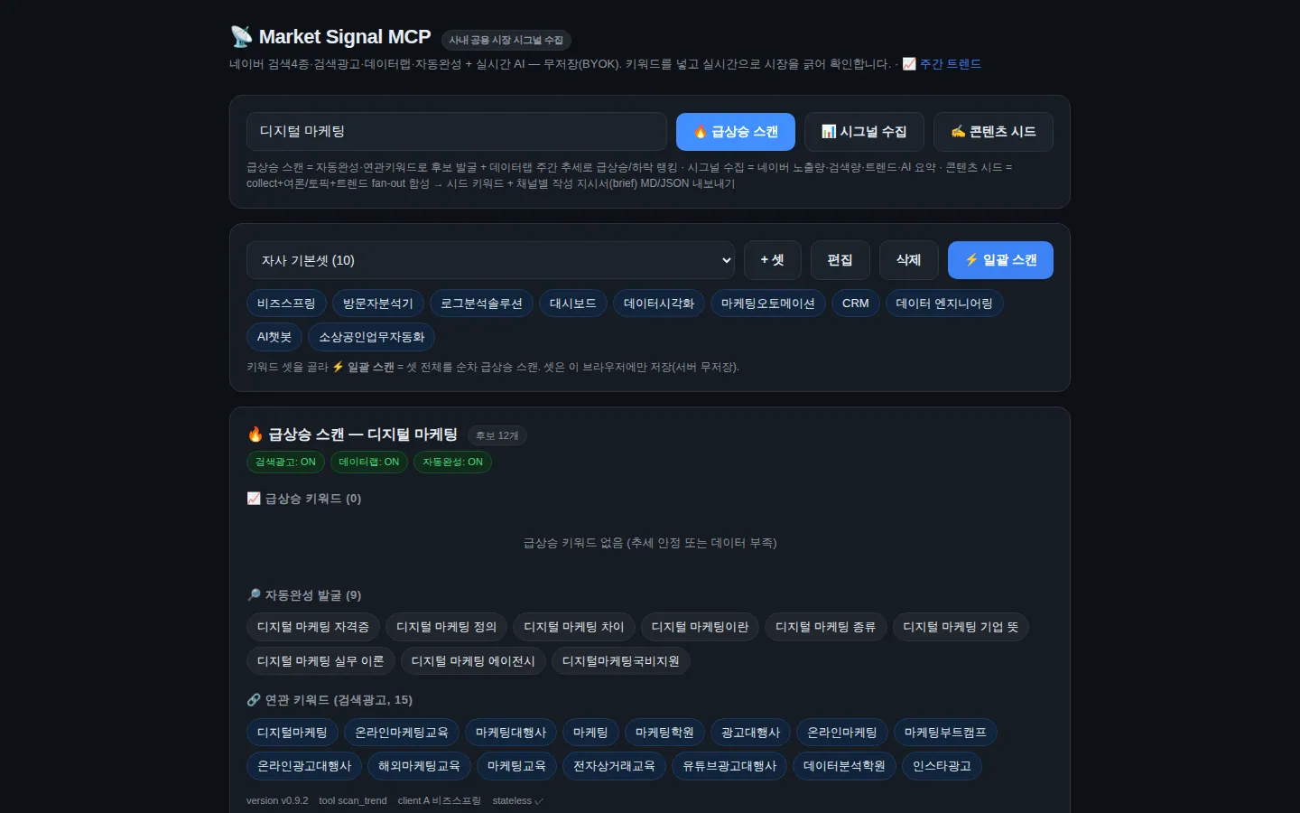The width and height of the screenshot is (1300, 813).
Task: Pick the AI챗봇 keyword chip
Action: point(274,337)
